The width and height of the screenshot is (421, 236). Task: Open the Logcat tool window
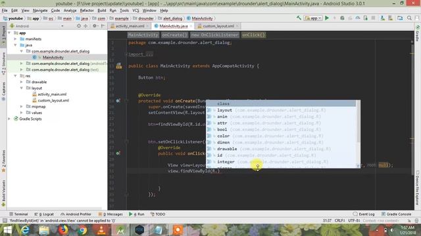click(44, 214)
